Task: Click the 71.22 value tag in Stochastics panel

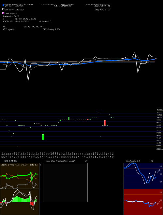Action: click(158, 171)
